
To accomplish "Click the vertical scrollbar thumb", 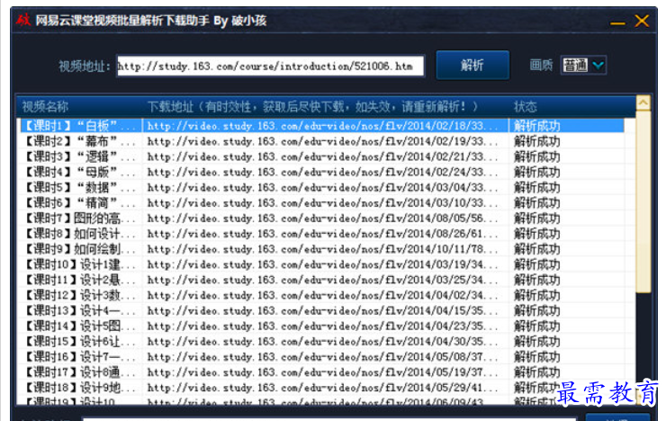I will 643,202.
